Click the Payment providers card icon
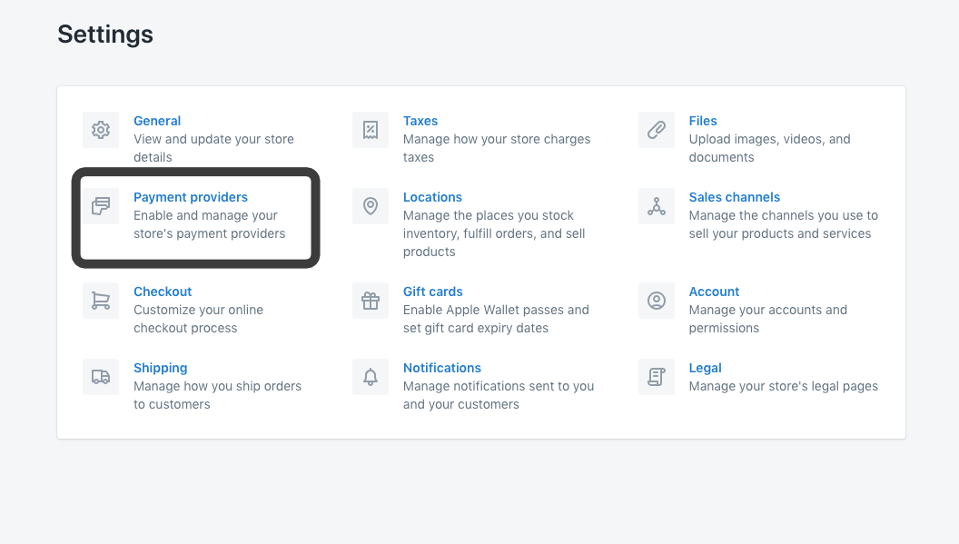Image resolution: width=959 pixels, height=544 pixels. coord(101,206)
